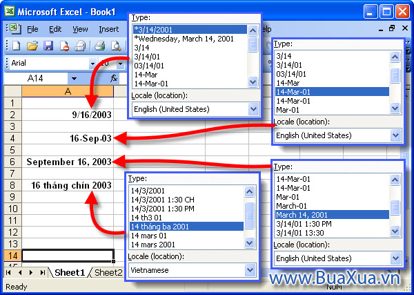The image size is (414, 295).
Task: Open the Insert menu
Action: pos(108,29)
